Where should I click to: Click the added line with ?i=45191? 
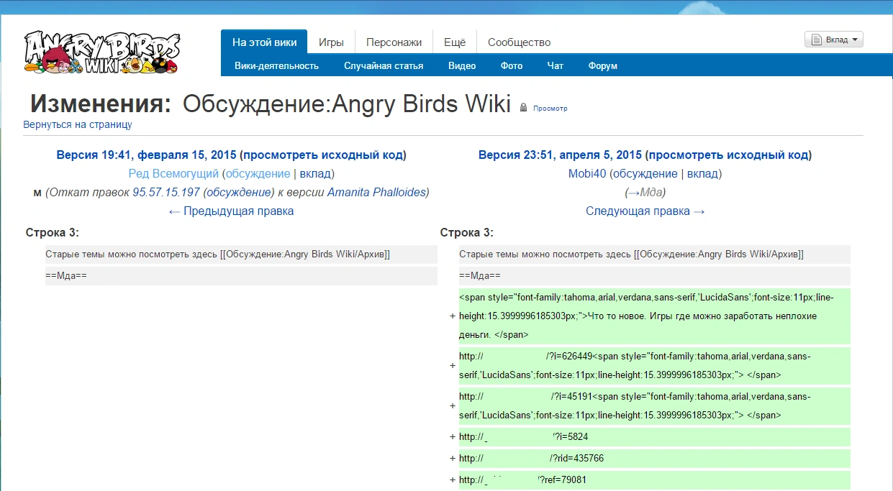click(x=655, y=405)
